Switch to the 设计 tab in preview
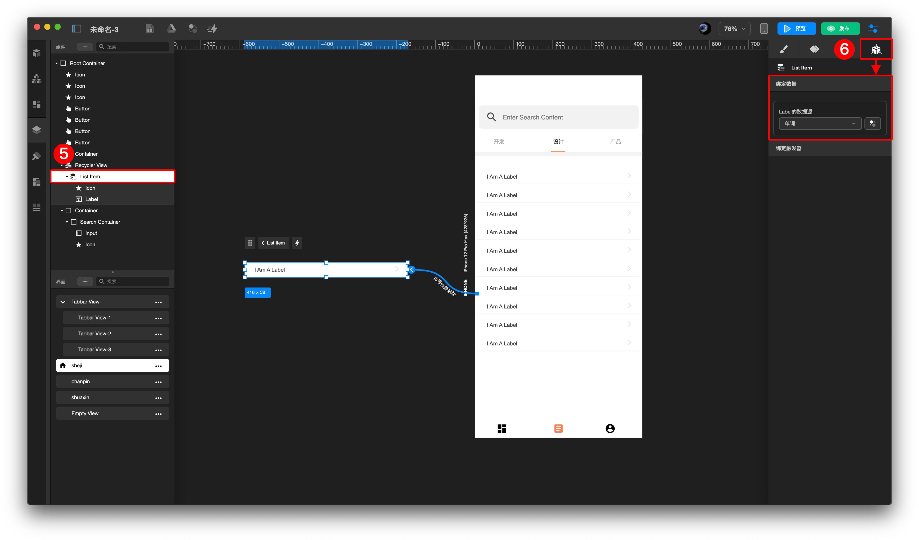The width and height of the screenshot is (919, 540). point(558,142)
